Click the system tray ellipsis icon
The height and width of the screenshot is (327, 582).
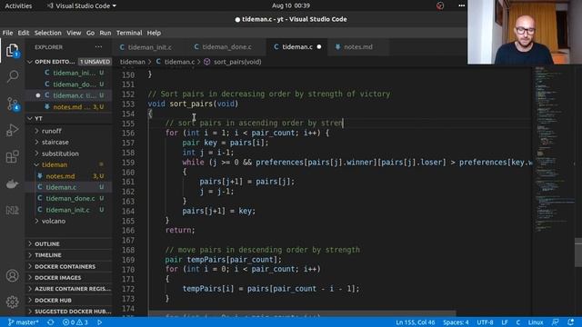coord(461,5)
